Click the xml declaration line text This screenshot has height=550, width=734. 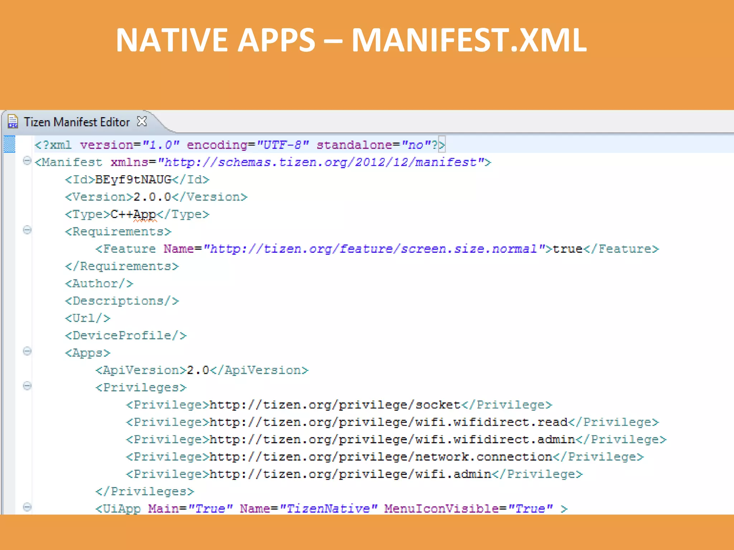point(240,145)
